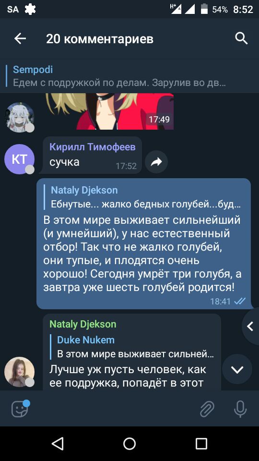259x461 pixels.
Task: Open the anime image sent at 17:49
Action: click(x=110, y=111)
